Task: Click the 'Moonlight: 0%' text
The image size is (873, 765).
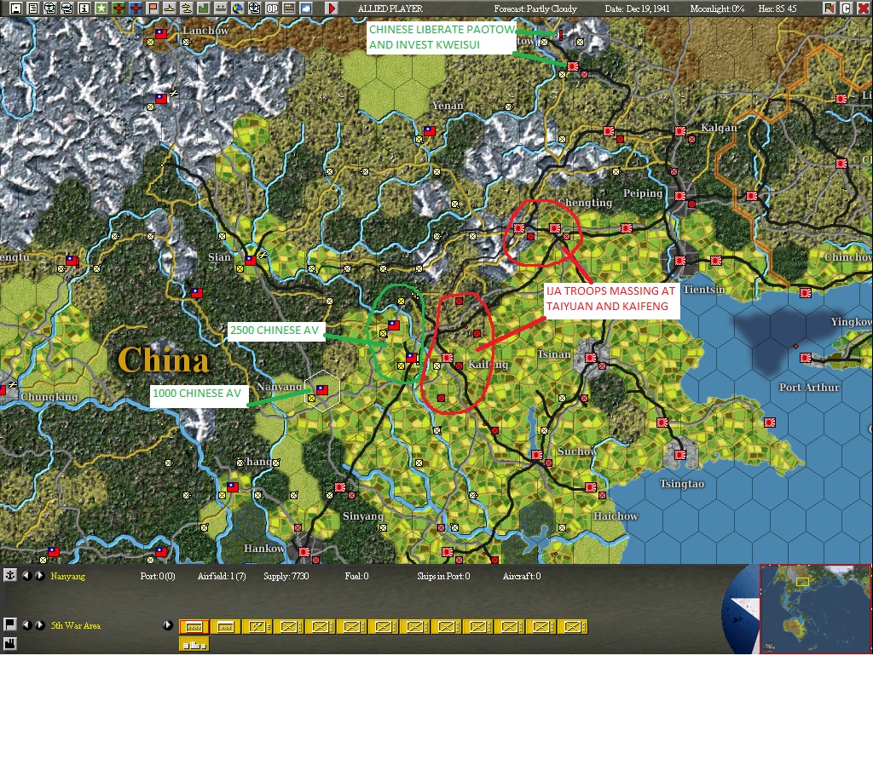Action: click(x=717, y=9)
